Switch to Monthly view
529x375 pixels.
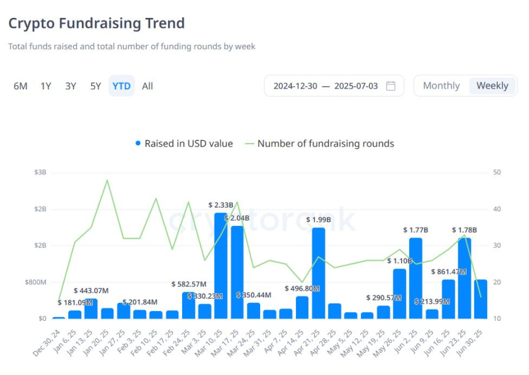(441, 86)
